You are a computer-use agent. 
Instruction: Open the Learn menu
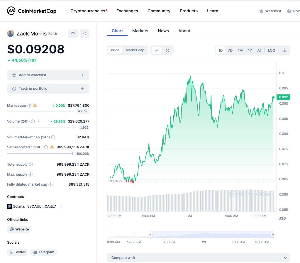pyautogui.click(x=213, y=11)
